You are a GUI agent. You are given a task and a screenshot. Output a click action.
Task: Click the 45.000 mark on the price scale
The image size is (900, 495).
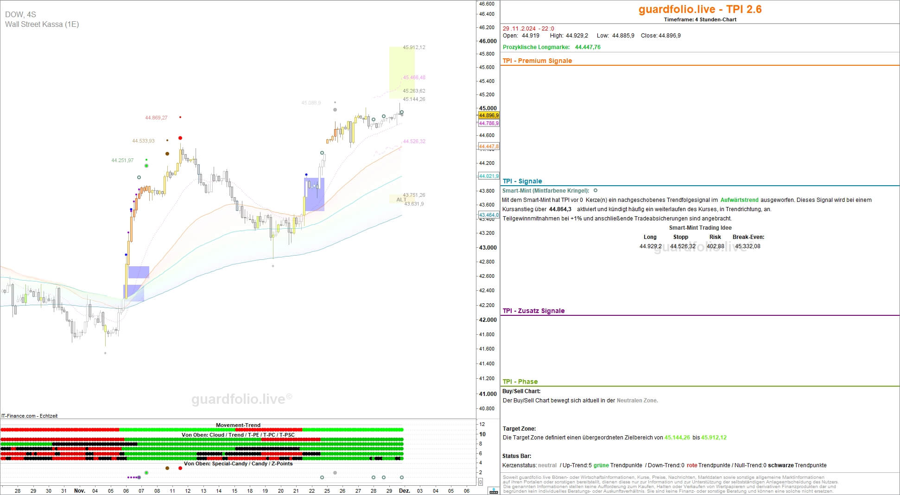[x=488, y=108]
